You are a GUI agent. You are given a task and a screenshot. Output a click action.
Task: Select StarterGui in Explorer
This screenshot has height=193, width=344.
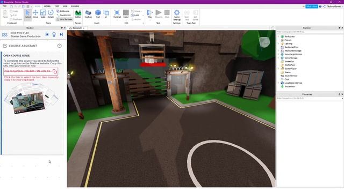pos(289,62)
